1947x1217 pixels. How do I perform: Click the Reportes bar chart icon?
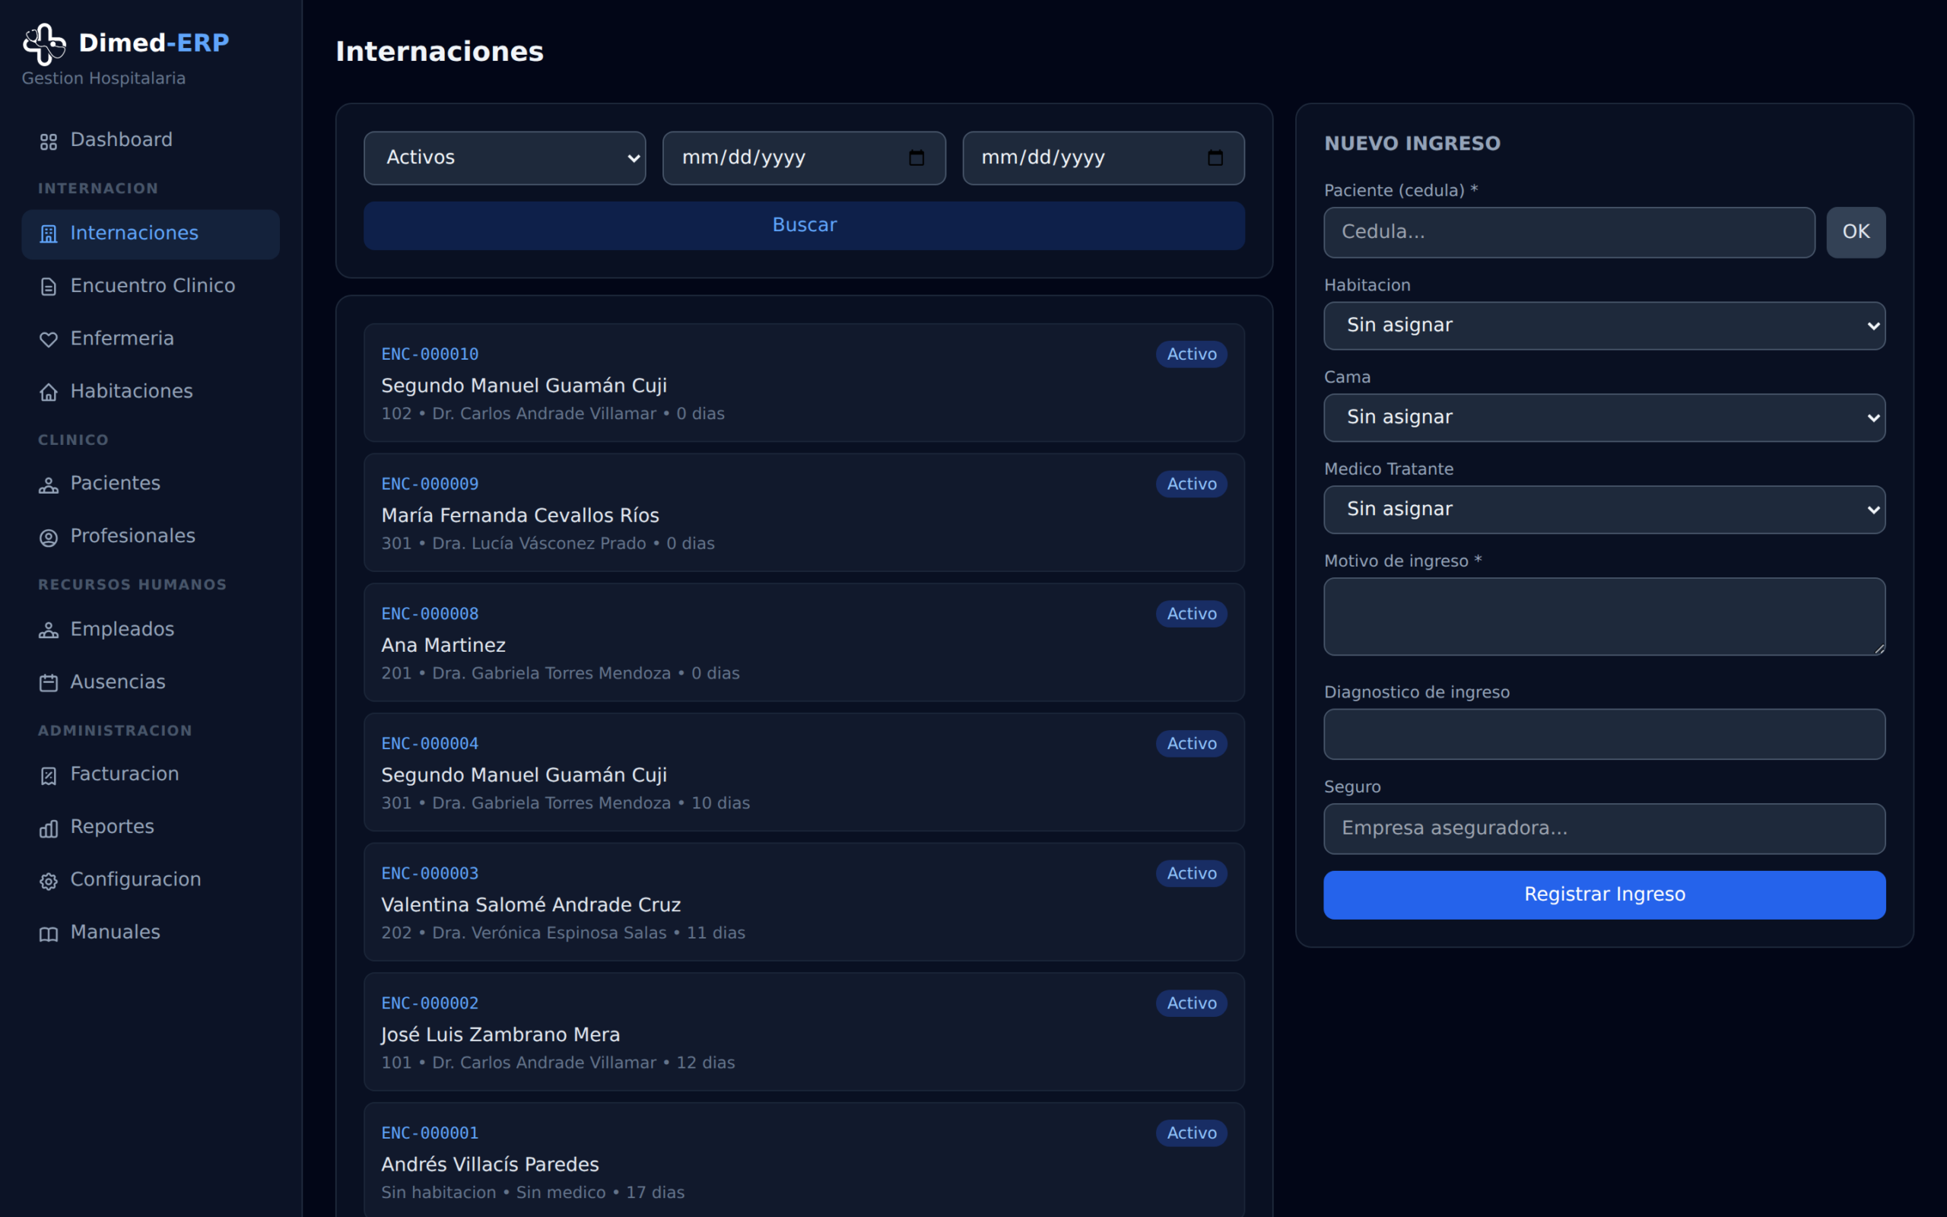pyautogui.click(x=48, y=828)
